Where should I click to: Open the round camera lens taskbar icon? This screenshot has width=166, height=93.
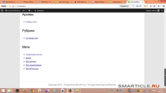point(17,91)
